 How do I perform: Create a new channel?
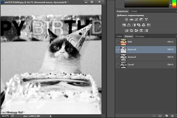167,116
